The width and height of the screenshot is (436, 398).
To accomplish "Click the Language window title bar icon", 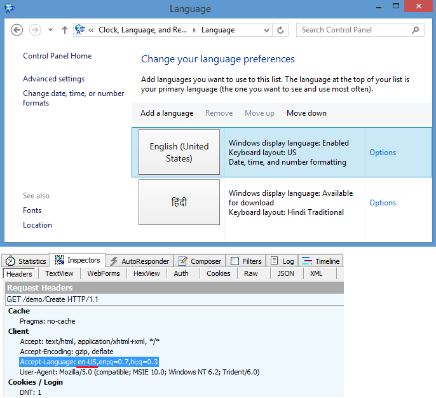I will pos(9,8).
